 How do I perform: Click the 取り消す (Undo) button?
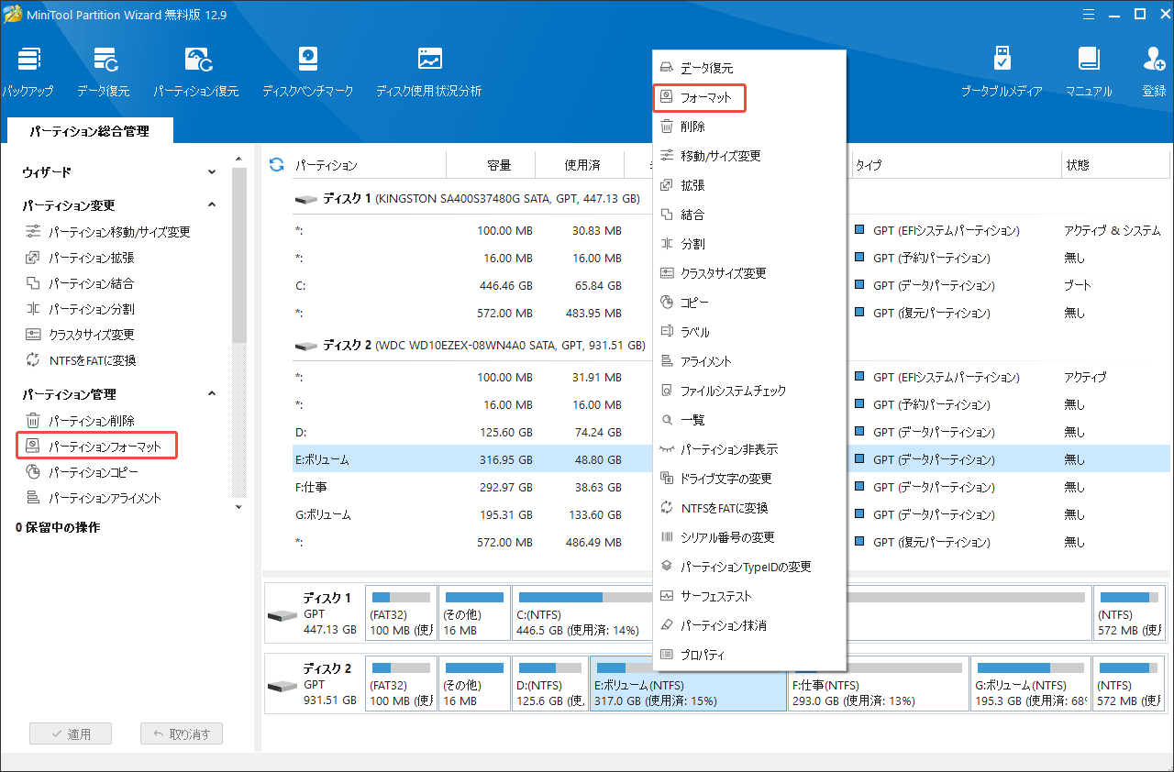tap(182, 733)
